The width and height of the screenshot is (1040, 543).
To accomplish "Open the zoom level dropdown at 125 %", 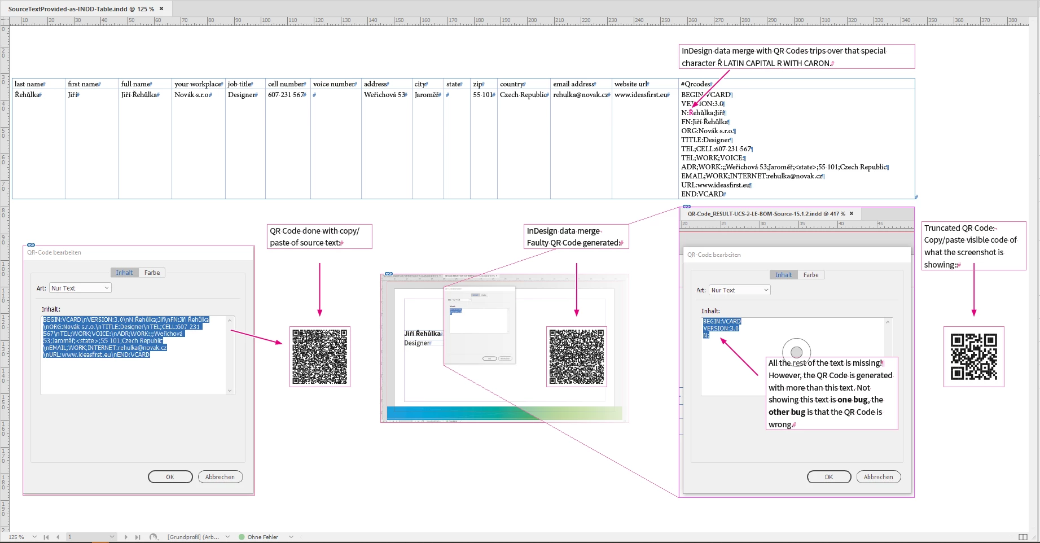I will coord(34,537).
